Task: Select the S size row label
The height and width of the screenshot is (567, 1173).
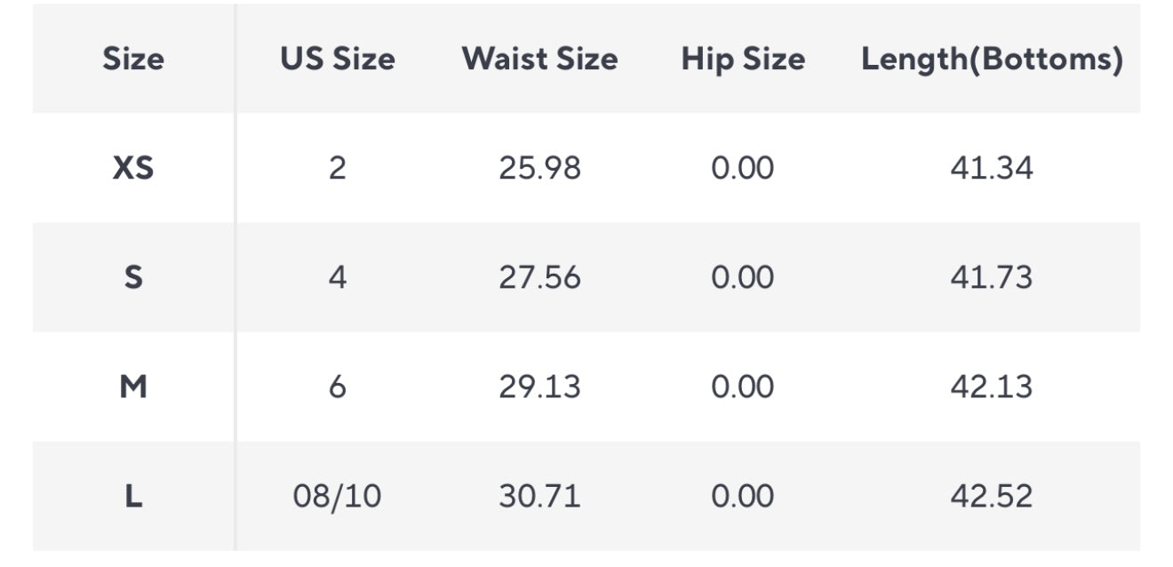Action: click(x=133, y=277)
